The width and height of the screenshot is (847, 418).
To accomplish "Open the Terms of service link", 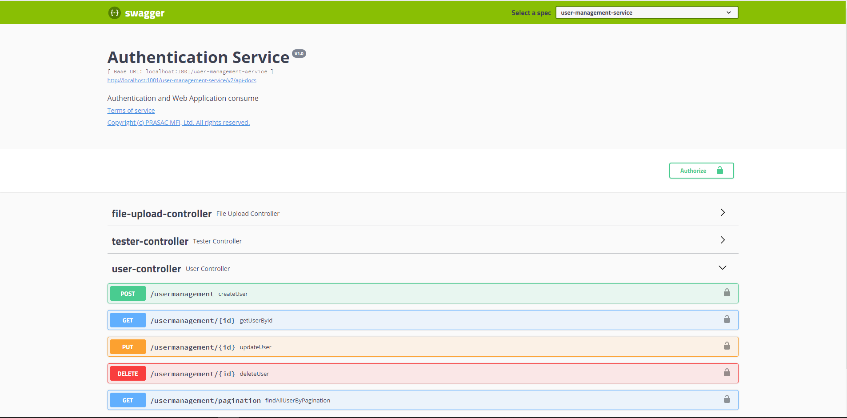I will 131,110.
